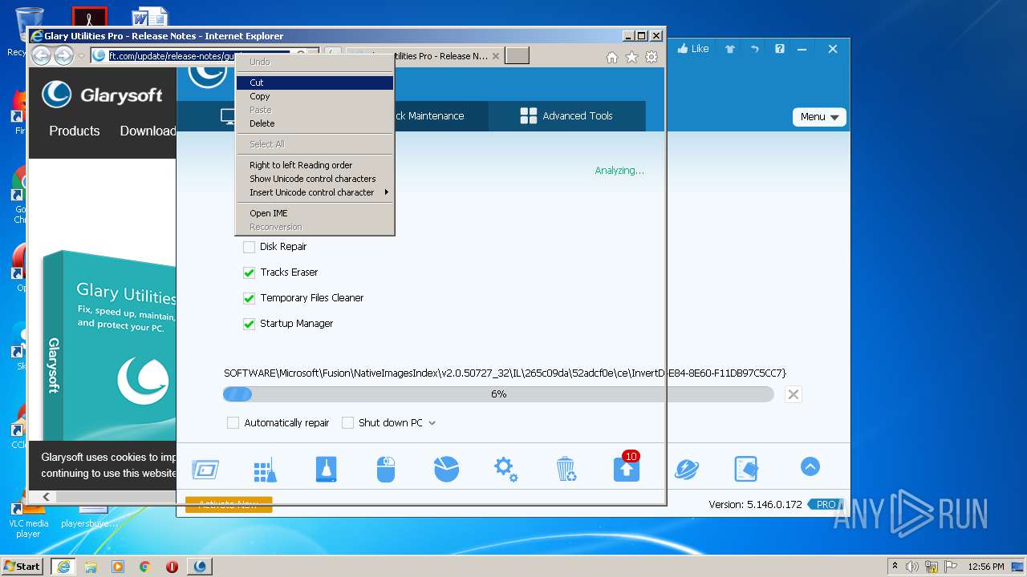Screen dimensions: 1027x577
Task: Choose Show Unicode control characters
Action: [315, 179]
